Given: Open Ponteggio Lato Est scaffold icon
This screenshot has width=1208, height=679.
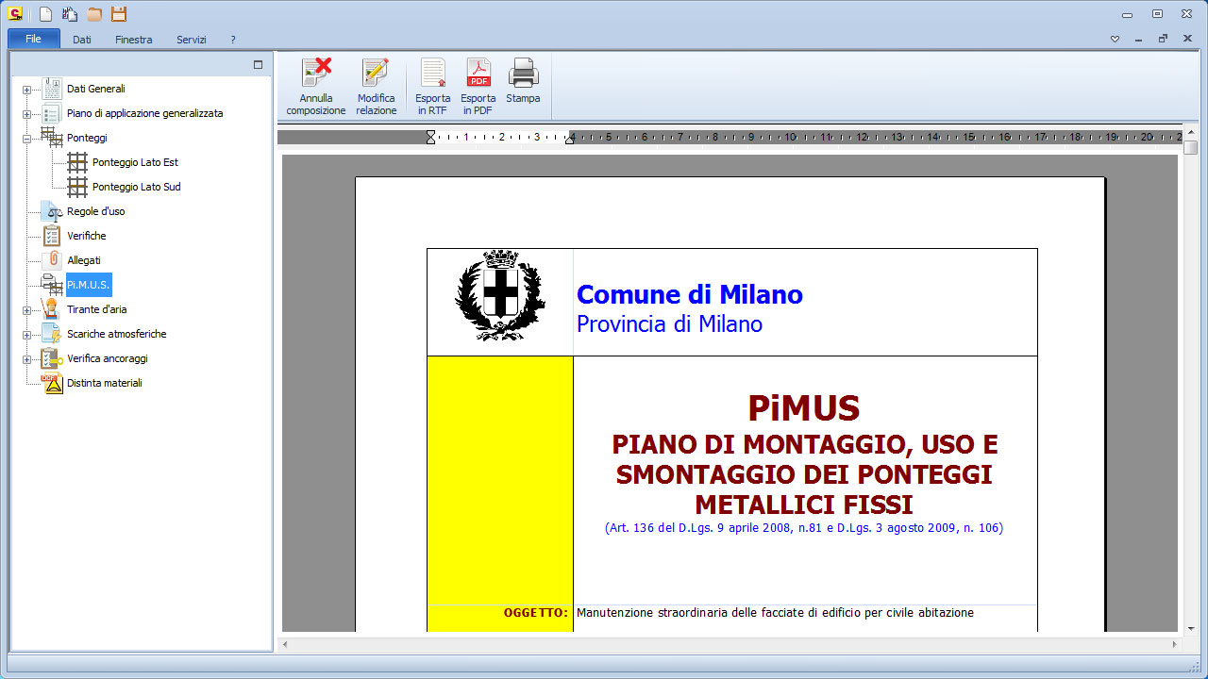Looking at the screenshot, I should pos(77,162).
